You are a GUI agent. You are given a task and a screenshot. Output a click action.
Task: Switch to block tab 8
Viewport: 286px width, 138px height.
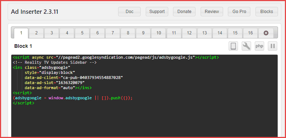(128, 33)
